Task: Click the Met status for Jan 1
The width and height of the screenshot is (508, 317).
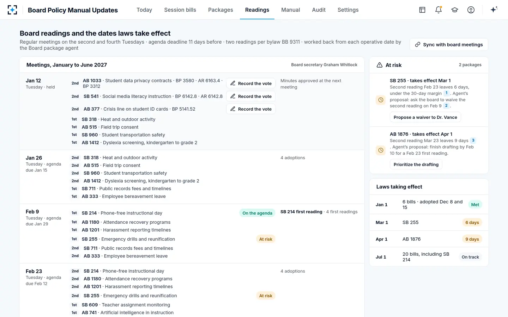Action: pyautogui.click(x=475, y=205)
